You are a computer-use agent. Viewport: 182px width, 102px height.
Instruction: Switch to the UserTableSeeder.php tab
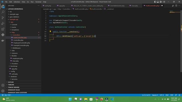tap(117, 6)
